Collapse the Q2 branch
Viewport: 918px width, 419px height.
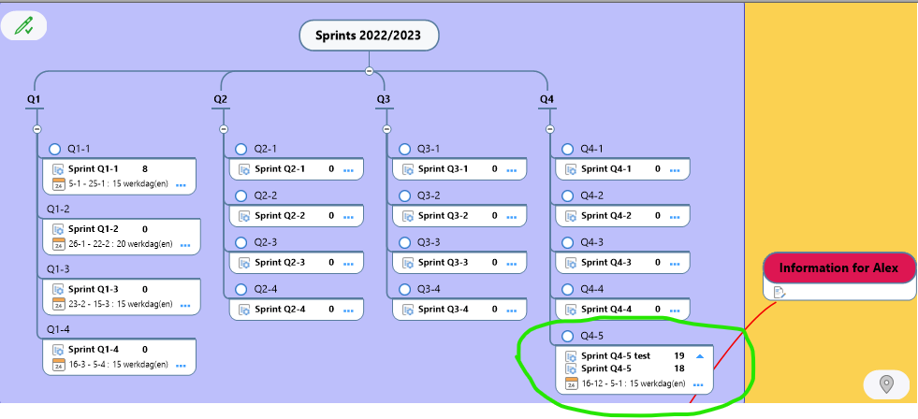223,129
